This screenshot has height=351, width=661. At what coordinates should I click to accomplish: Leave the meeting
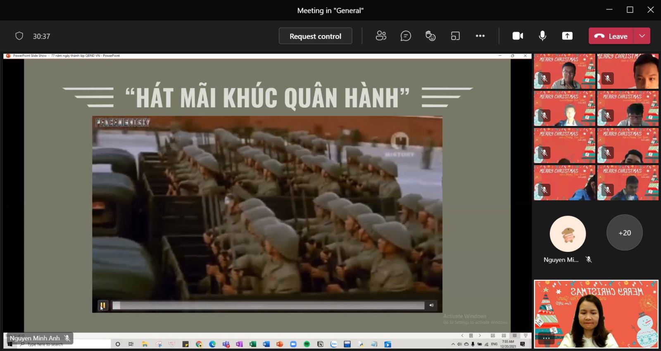tap(611, 36)
